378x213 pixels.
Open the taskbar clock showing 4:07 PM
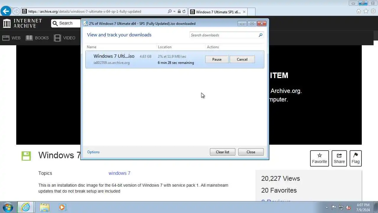(363, 207)
